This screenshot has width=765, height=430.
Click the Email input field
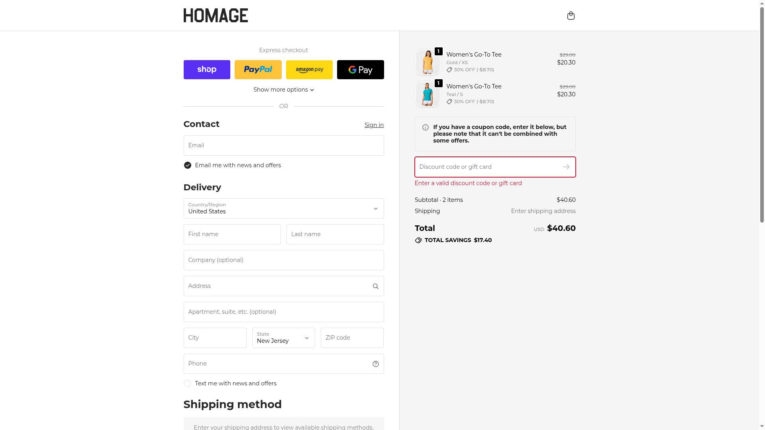[x=283, y=146]
